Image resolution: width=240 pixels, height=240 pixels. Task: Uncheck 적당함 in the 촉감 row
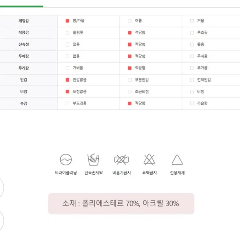tap(130, 103)
